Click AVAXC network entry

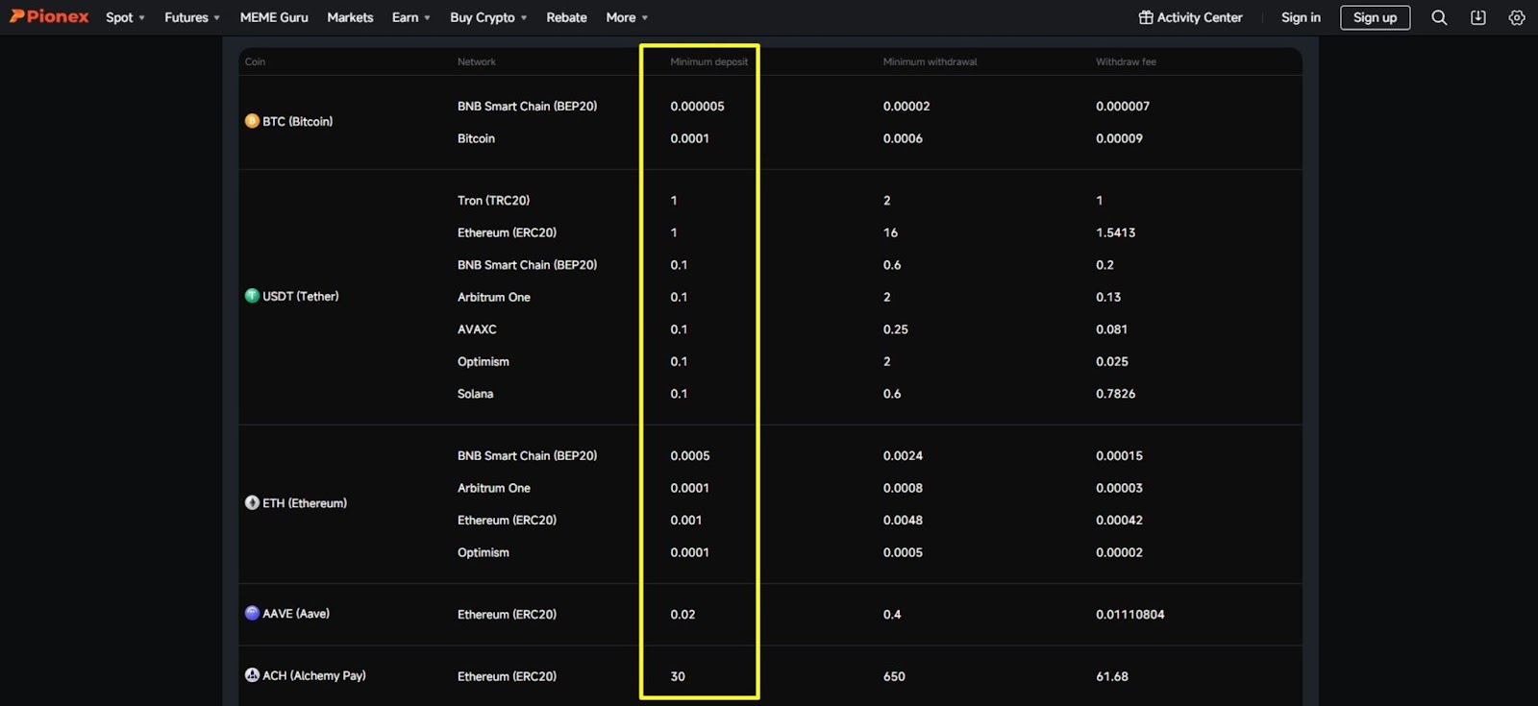pyautogui.click(x=477, y=329)
